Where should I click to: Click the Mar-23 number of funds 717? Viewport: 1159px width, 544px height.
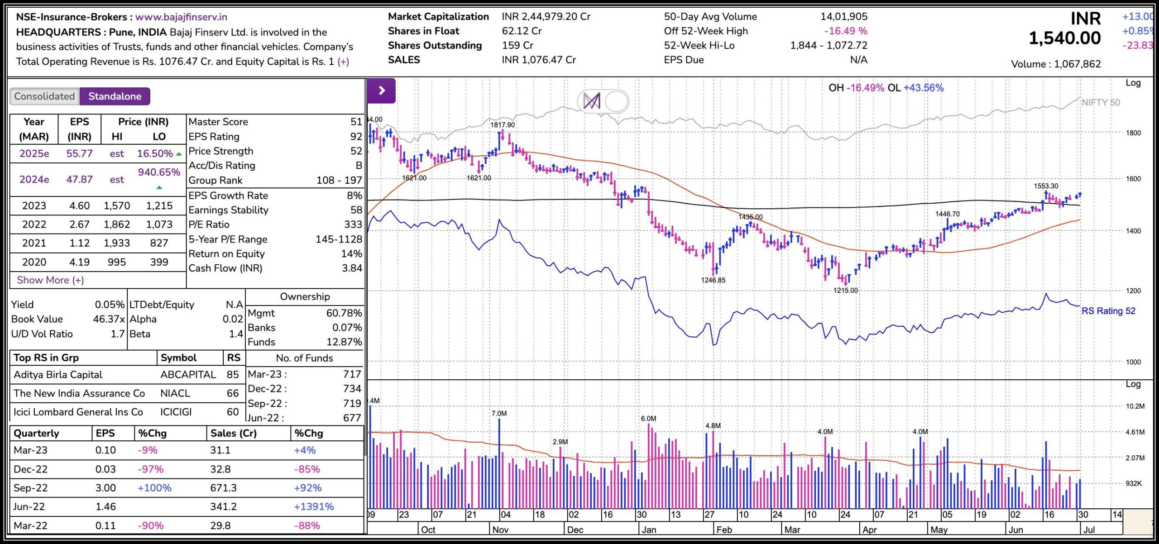click(x=352, y=374)
